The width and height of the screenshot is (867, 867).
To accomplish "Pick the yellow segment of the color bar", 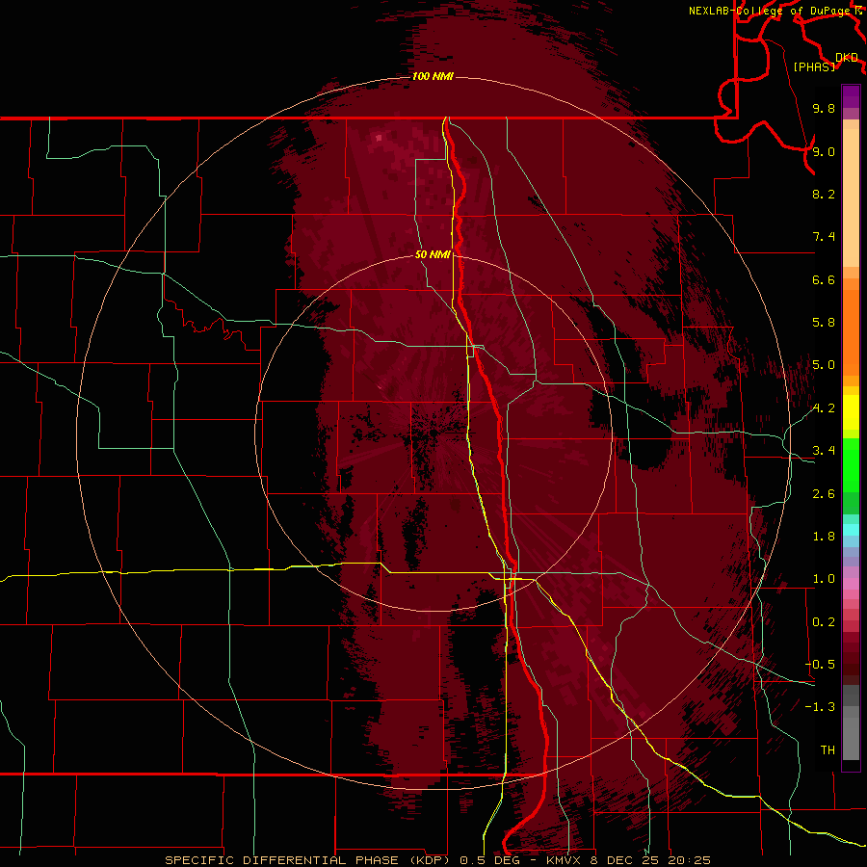I will [851, 412].
